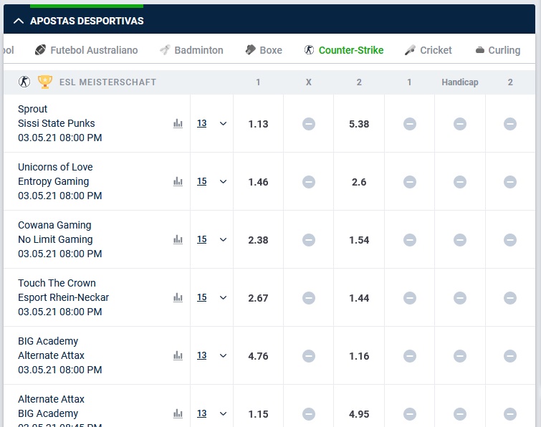Open 15 more markets for Unicorns of Love

point(202,181)
